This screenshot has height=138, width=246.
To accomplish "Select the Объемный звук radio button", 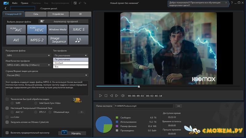I will tap(50, 112).
